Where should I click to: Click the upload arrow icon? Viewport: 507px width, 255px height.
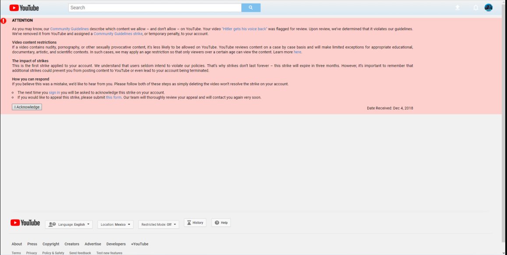[458, 8]
